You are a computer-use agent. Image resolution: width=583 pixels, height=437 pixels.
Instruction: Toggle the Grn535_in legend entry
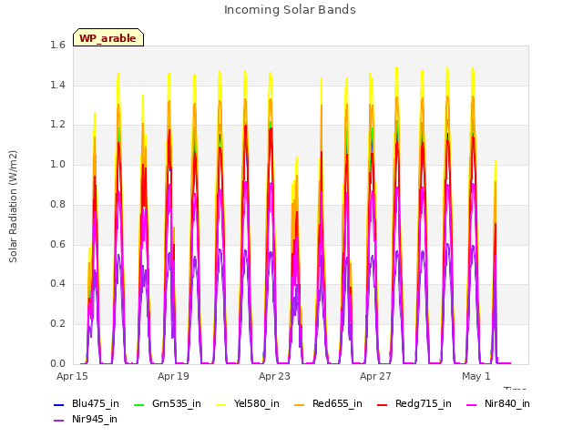click(168, 404)
